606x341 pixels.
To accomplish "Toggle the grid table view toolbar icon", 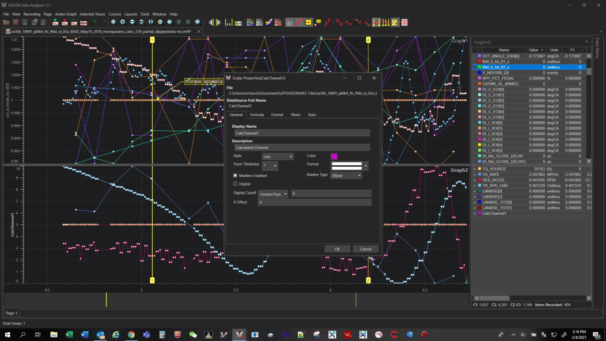I will (x=290, y=22).
